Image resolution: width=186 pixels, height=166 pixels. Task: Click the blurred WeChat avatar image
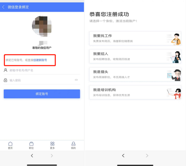tap(42, 26)
